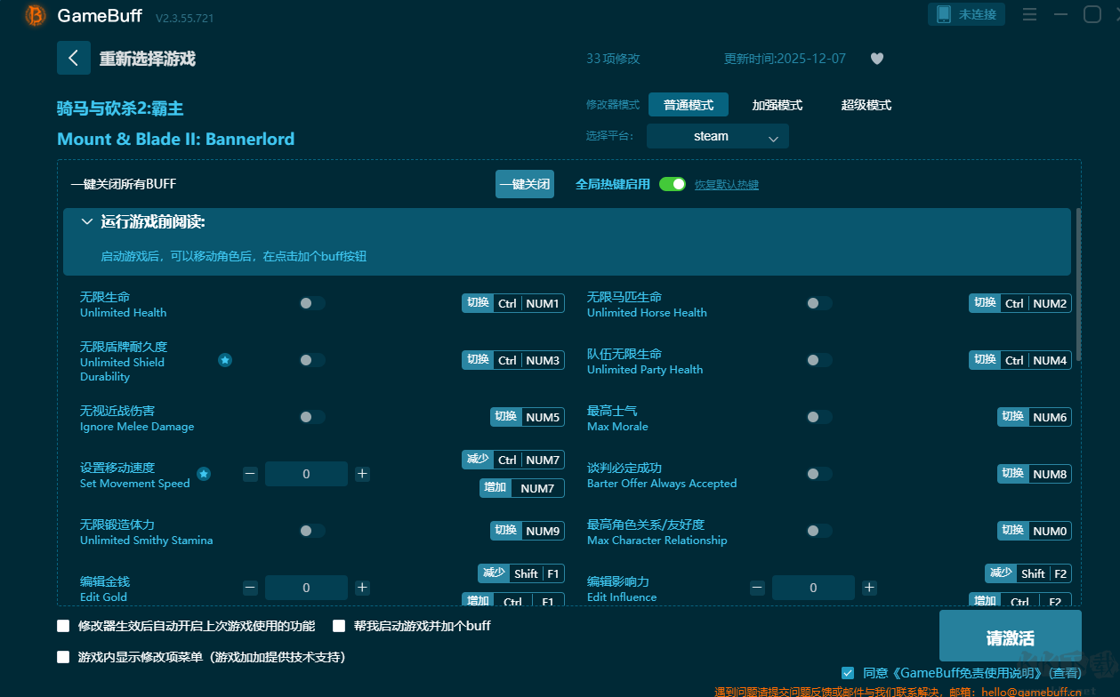Click the 请激活 activate button

point(1011,636)
